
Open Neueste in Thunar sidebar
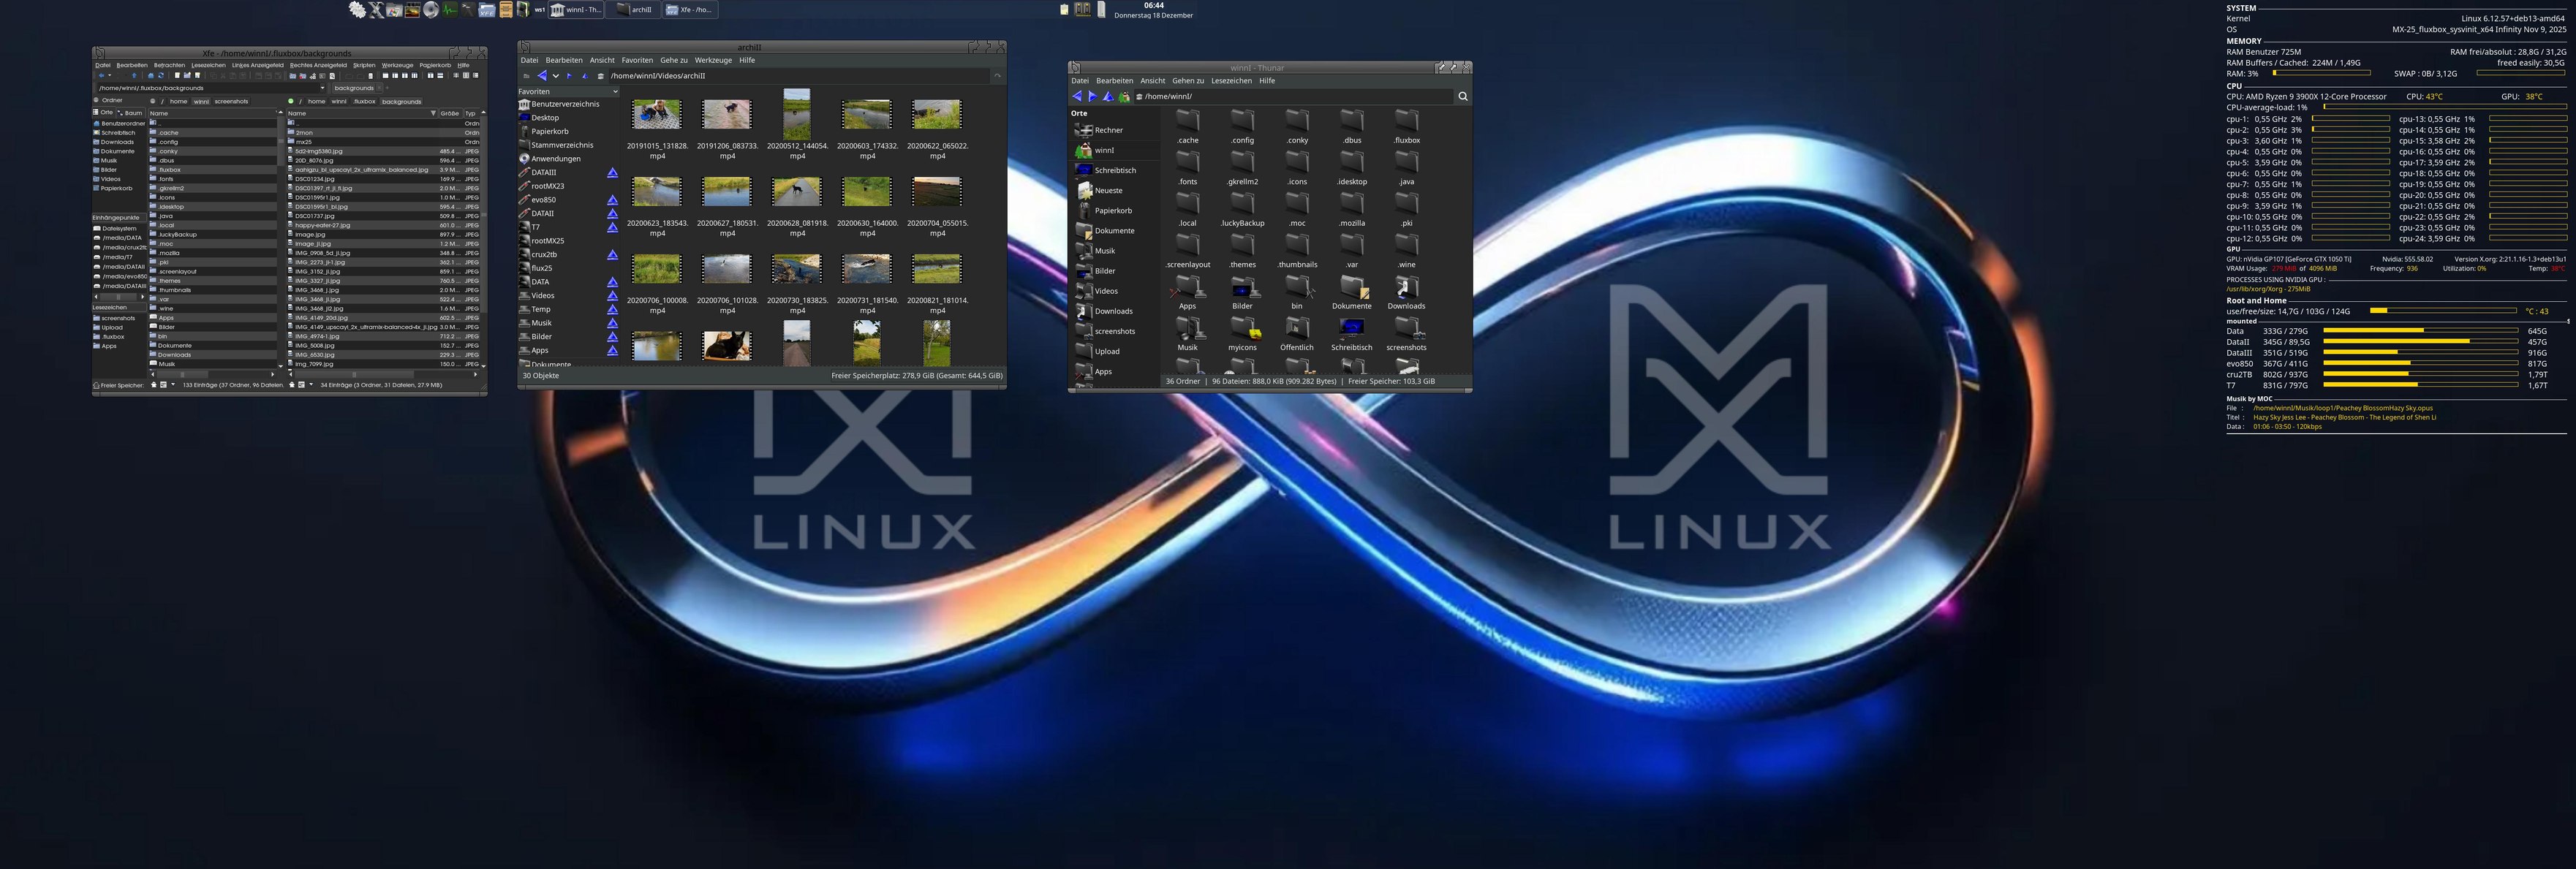[x=1108, y=190]
